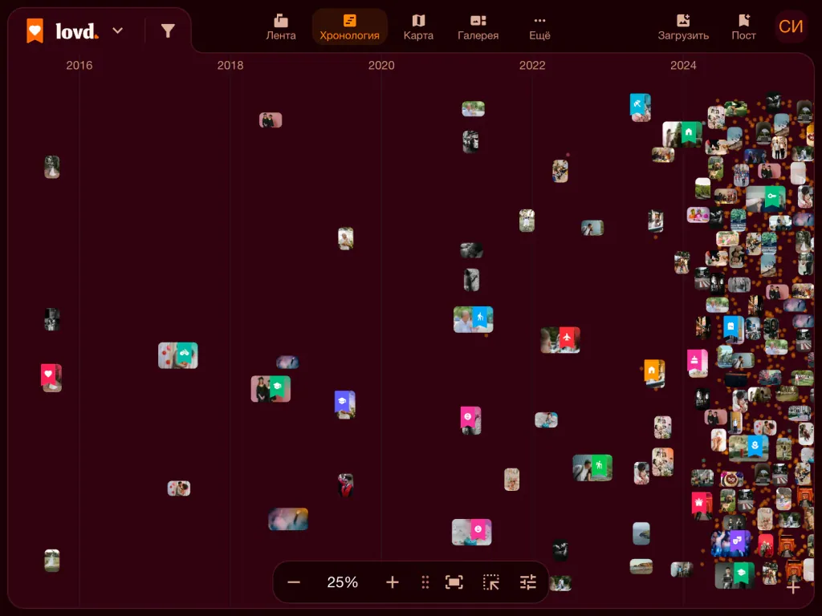Open the memory with the red castle badge

pyautogui.click(x=702, y=506)
